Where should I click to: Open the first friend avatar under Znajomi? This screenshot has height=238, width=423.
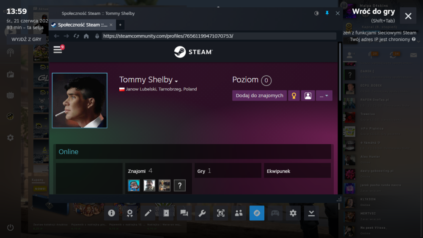coord(134,186)
